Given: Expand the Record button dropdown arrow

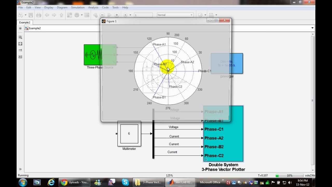Looking at the screenshot, I should 130,15.
